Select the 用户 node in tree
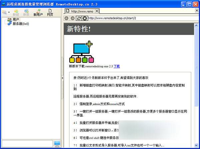Screen dimensions: 200x149 [16, 20]
